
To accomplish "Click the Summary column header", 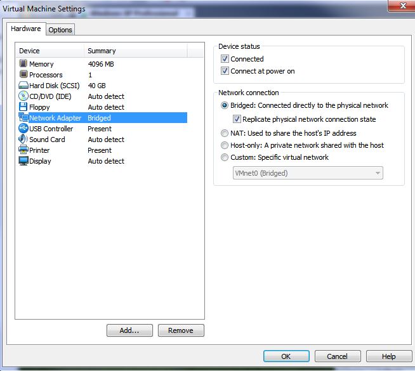I will click(x=136, y=51).
